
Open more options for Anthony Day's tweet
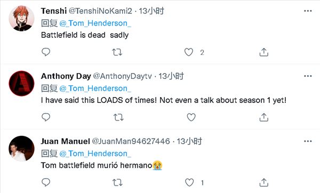(x=308, y=76)
